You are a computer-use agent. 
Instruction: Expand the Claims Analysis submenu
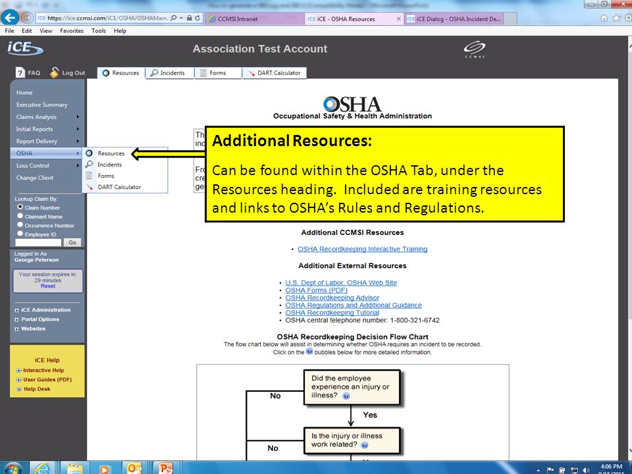click(78, 117)
